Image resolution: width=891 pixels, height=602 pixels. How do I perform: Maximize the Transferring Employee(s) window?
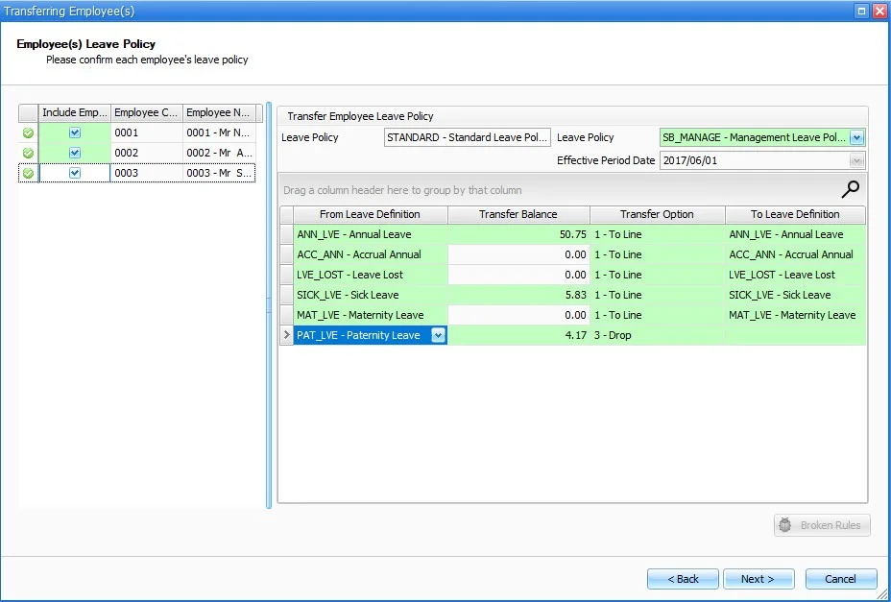click(861, 10)
